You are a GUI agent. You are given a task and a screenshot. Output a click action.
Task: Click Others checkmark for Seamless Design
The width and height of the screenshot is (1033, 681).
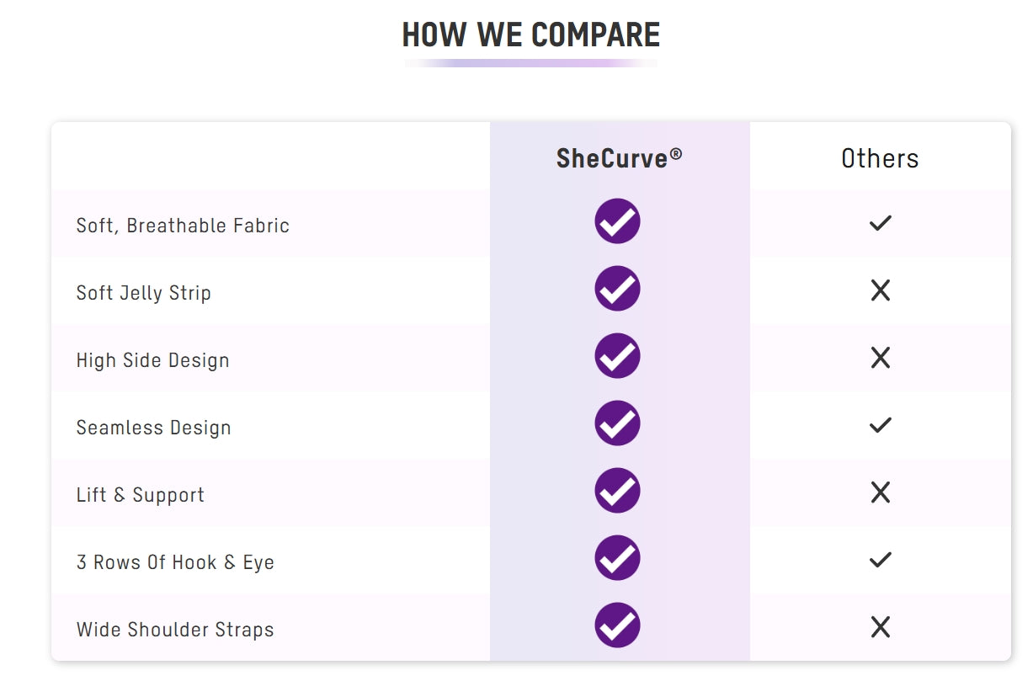pos(880,425)
